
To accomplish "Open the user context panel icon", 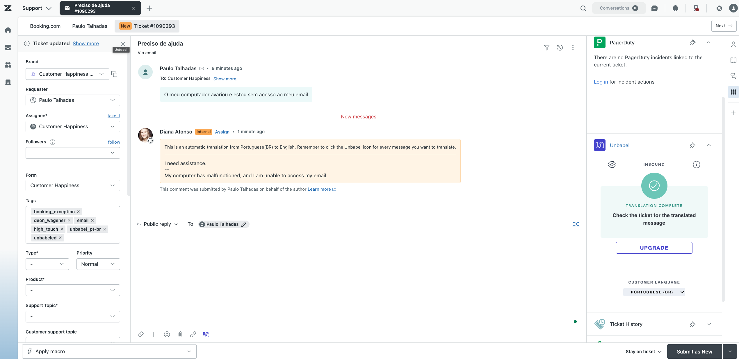I will pyautogui.click(x=733, y=44).
